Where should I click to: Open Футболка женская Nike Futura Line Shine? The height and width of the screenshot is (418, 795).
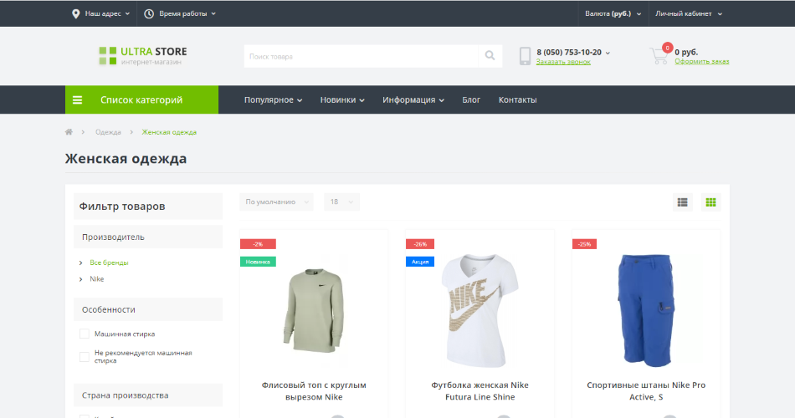pos(480,391)
